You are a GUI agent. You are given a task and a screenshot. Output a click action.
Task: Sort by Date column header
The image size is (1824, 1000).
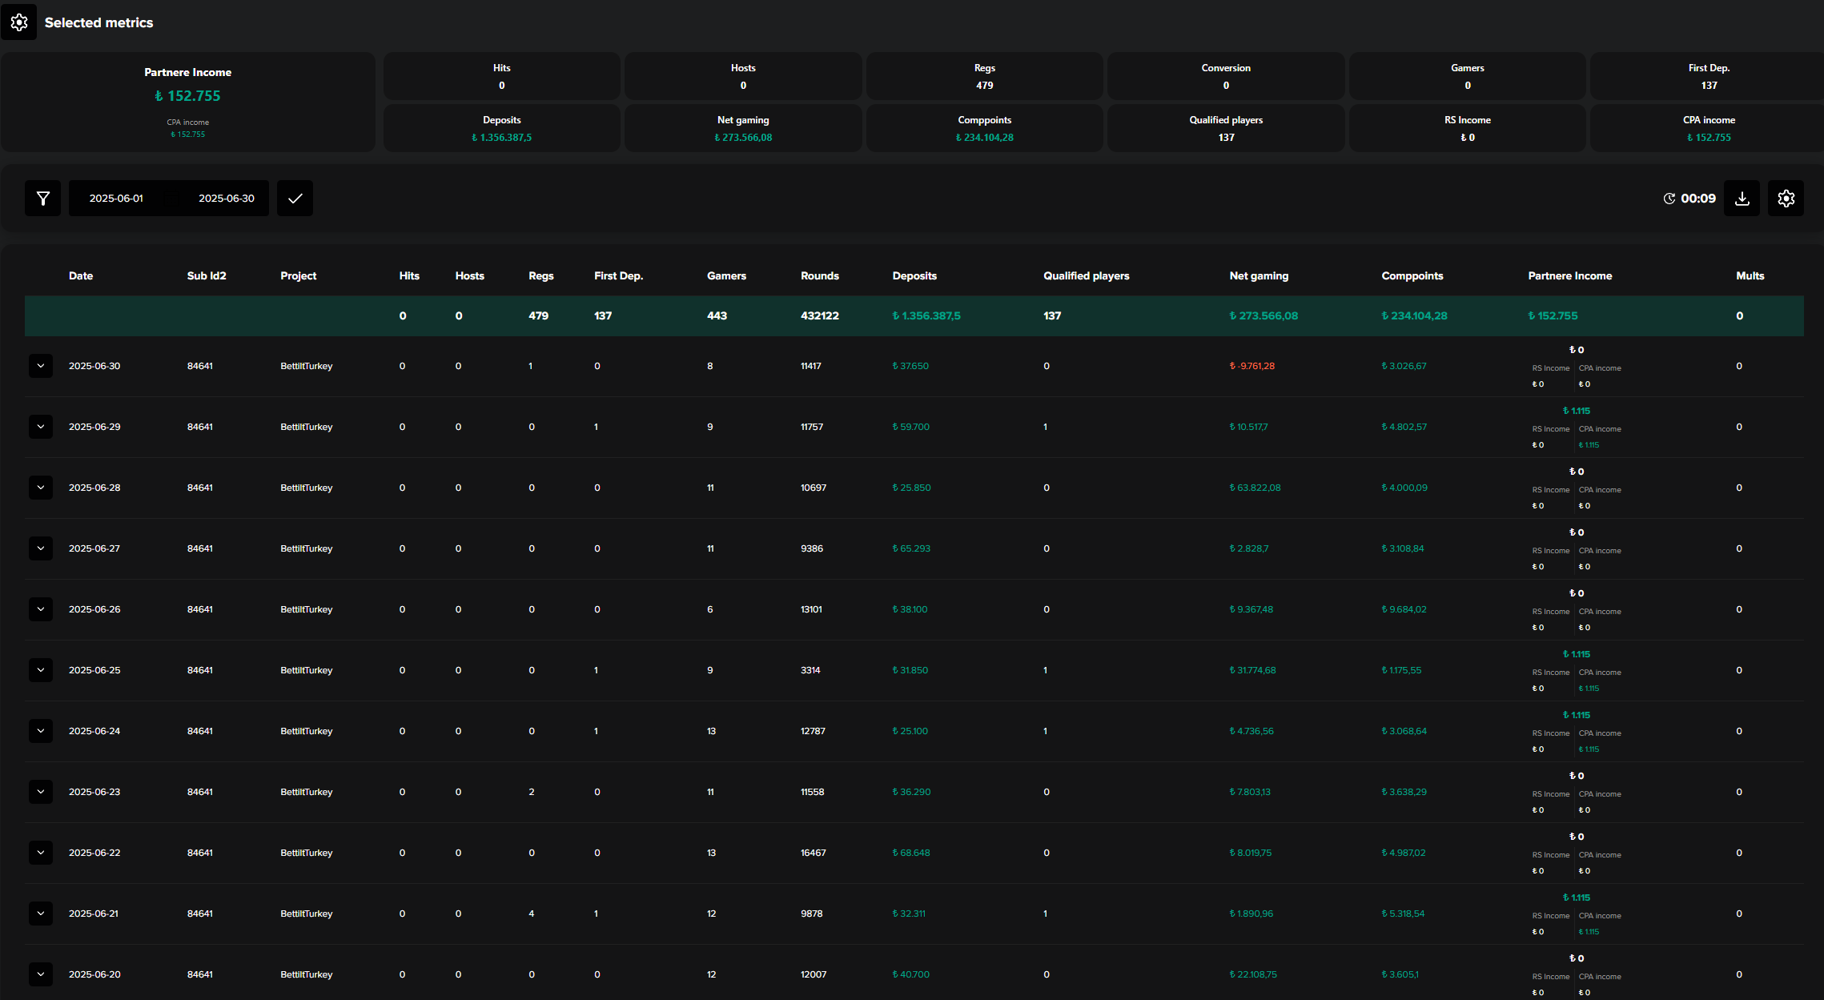pyautogui.click(x=81, y=275)
